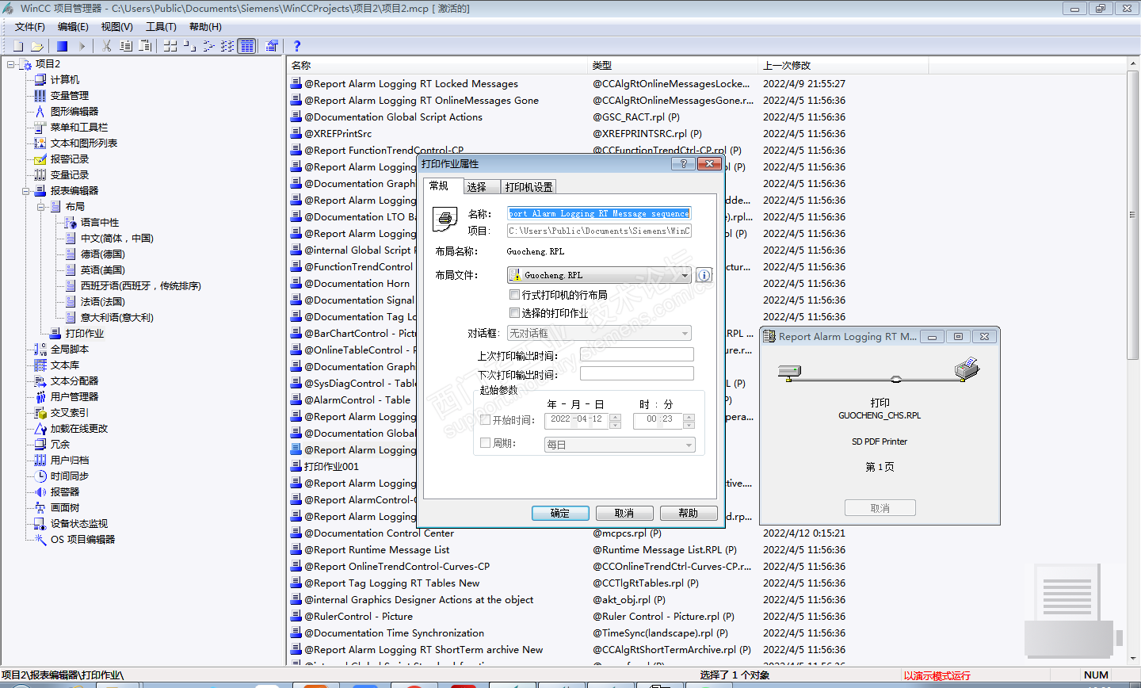
Task: Open the 视图(V) menu
Action: (116, 27)
